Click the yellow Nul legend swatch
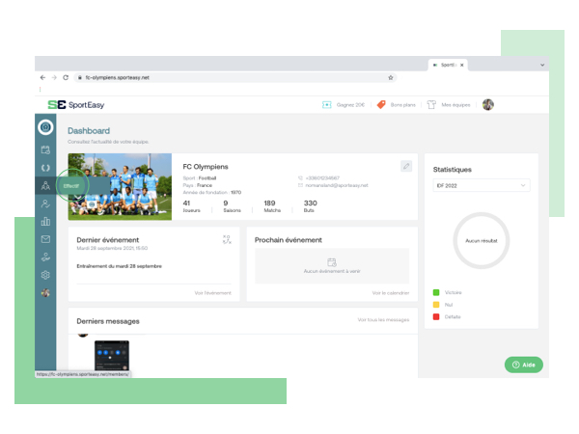This screenshot has height=434, width=579. pyautogui.click(x=436, y=305)
